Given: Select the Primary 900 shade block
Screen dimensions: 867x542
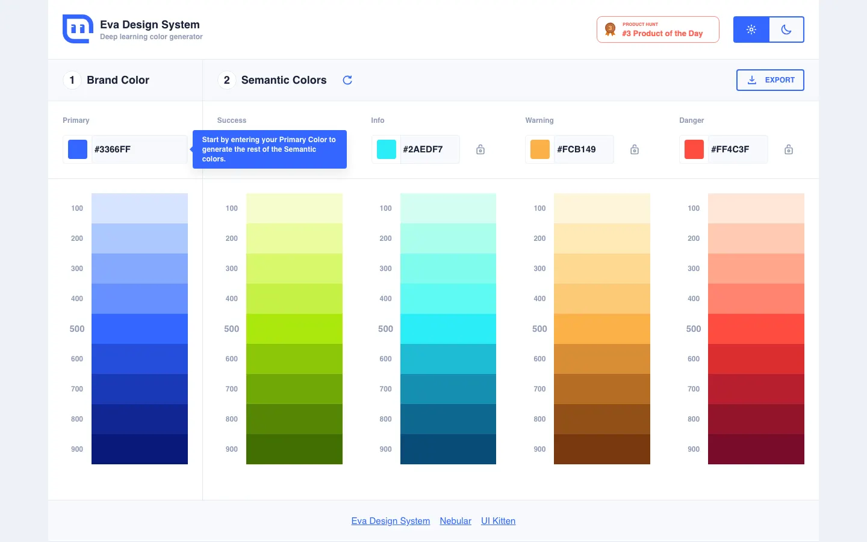Looking at the screenshot, I should pyautogui.click(x=140, y=449).
